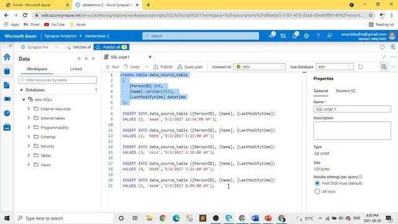Expand the External tables folder
The width and height of the screenshot is (398, 224).
point(29,118)
